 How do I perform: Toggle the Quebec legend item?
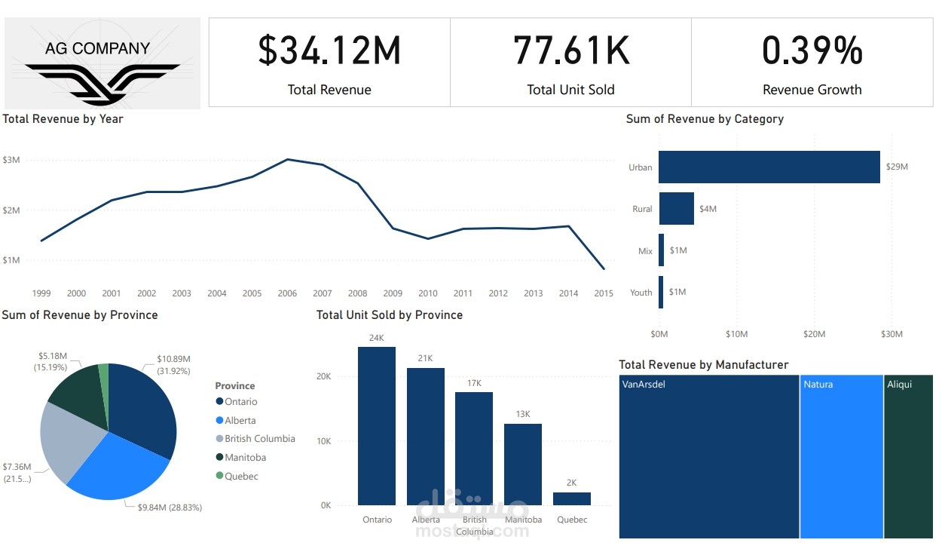click(x=240, y=476)
